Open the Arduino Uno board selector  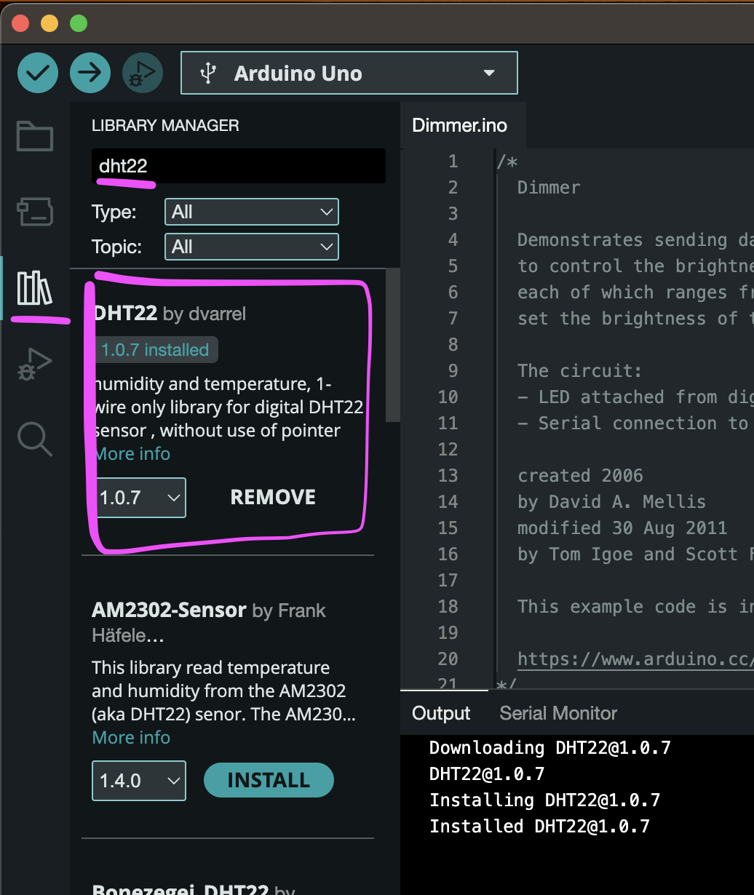pyautogui.click(x=349, y=73)
